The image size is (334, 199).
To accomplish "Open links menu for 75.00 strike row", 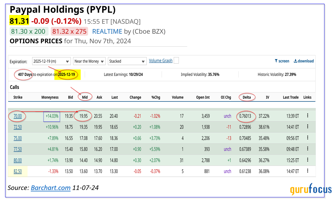I will pos(307,138).
